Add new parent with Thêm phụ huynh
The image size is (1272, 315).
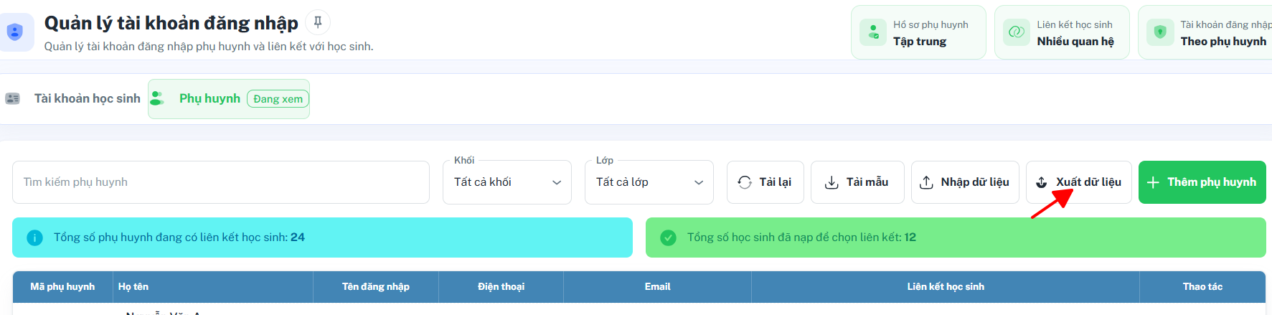pyautogui.click(x=1202, y=182)
